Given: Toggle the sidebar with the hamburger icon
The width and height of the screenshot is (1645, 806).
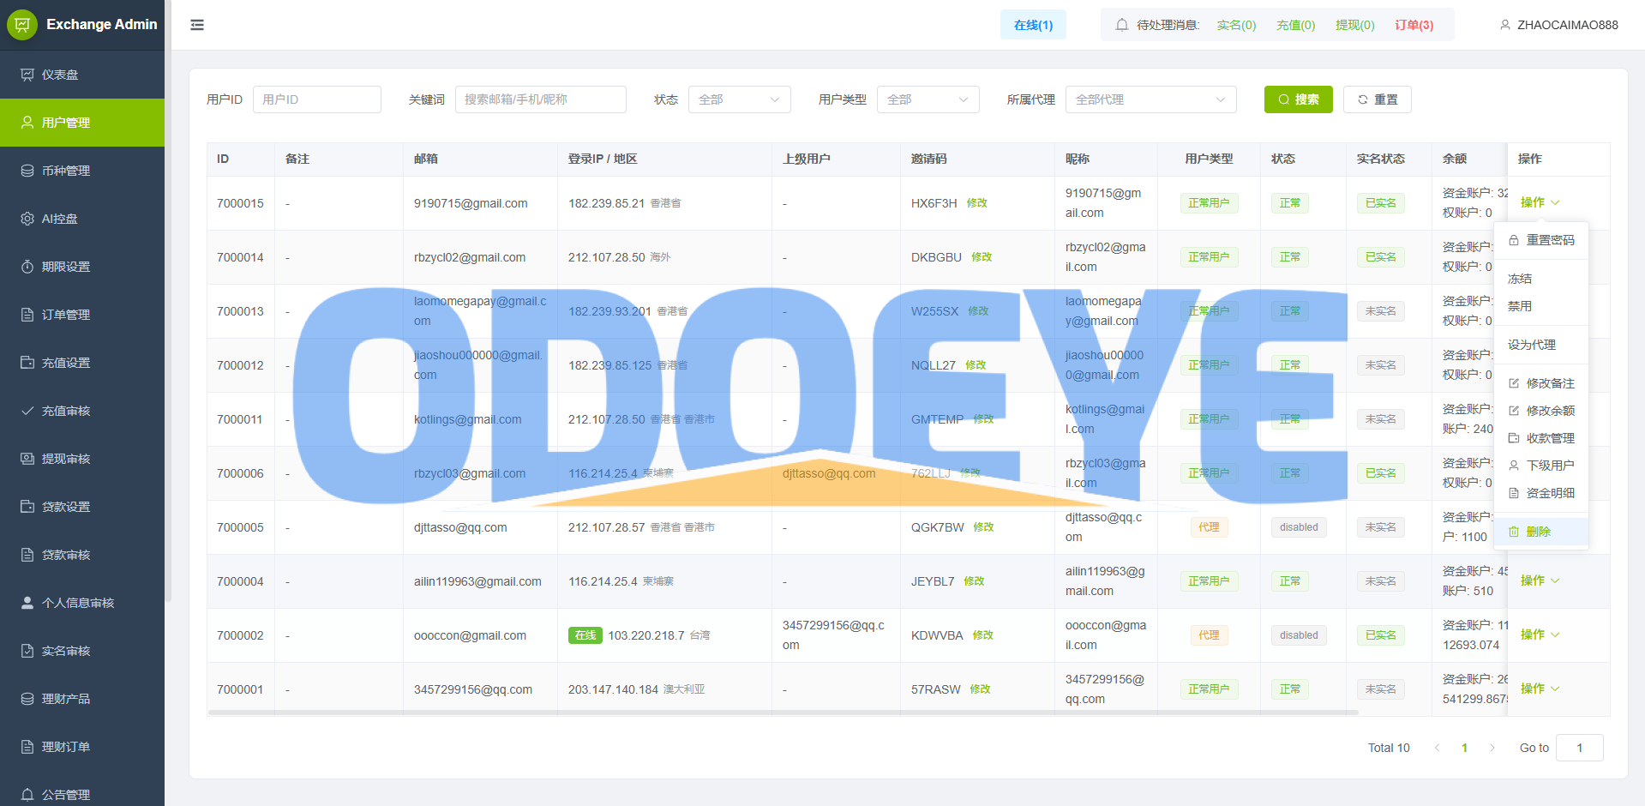Looking at the screenshot, I should click(197, 25).
